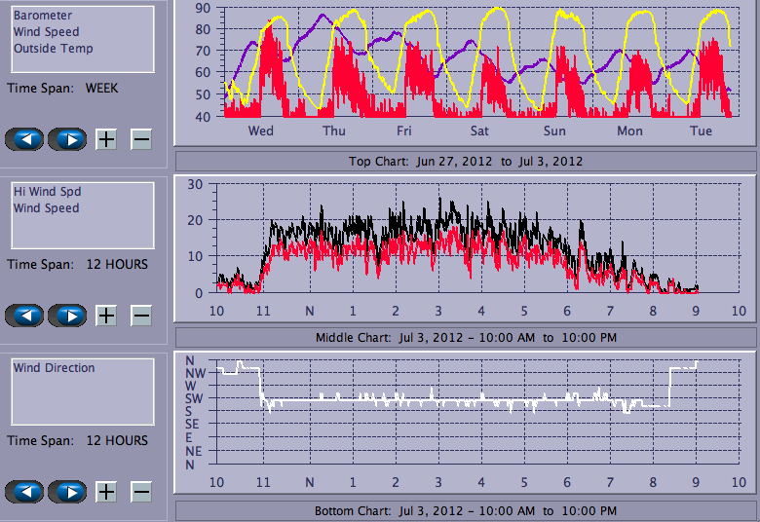Choose Hi Wind Spd in the middle list
This screenshot has height=522, width=760.
click(47, 192)
